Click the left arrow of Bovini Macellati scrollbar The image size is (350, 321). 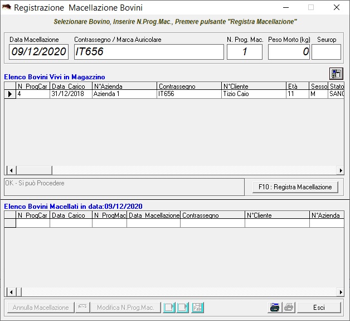[x=11, y=292]
